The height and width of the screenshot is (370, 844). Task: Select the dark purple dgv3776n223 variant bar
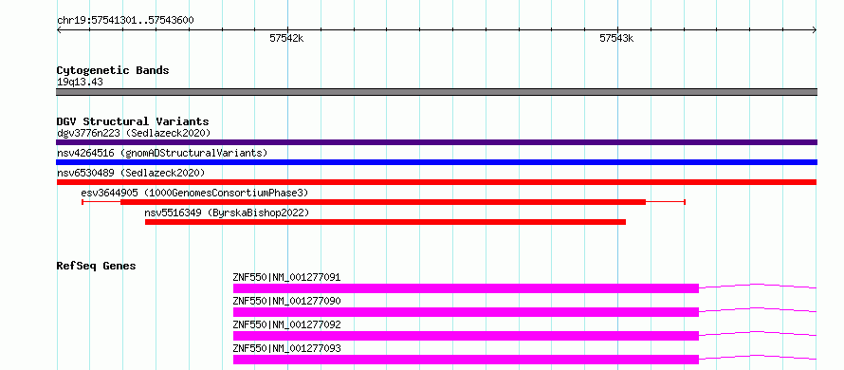(x=436, y=142)
